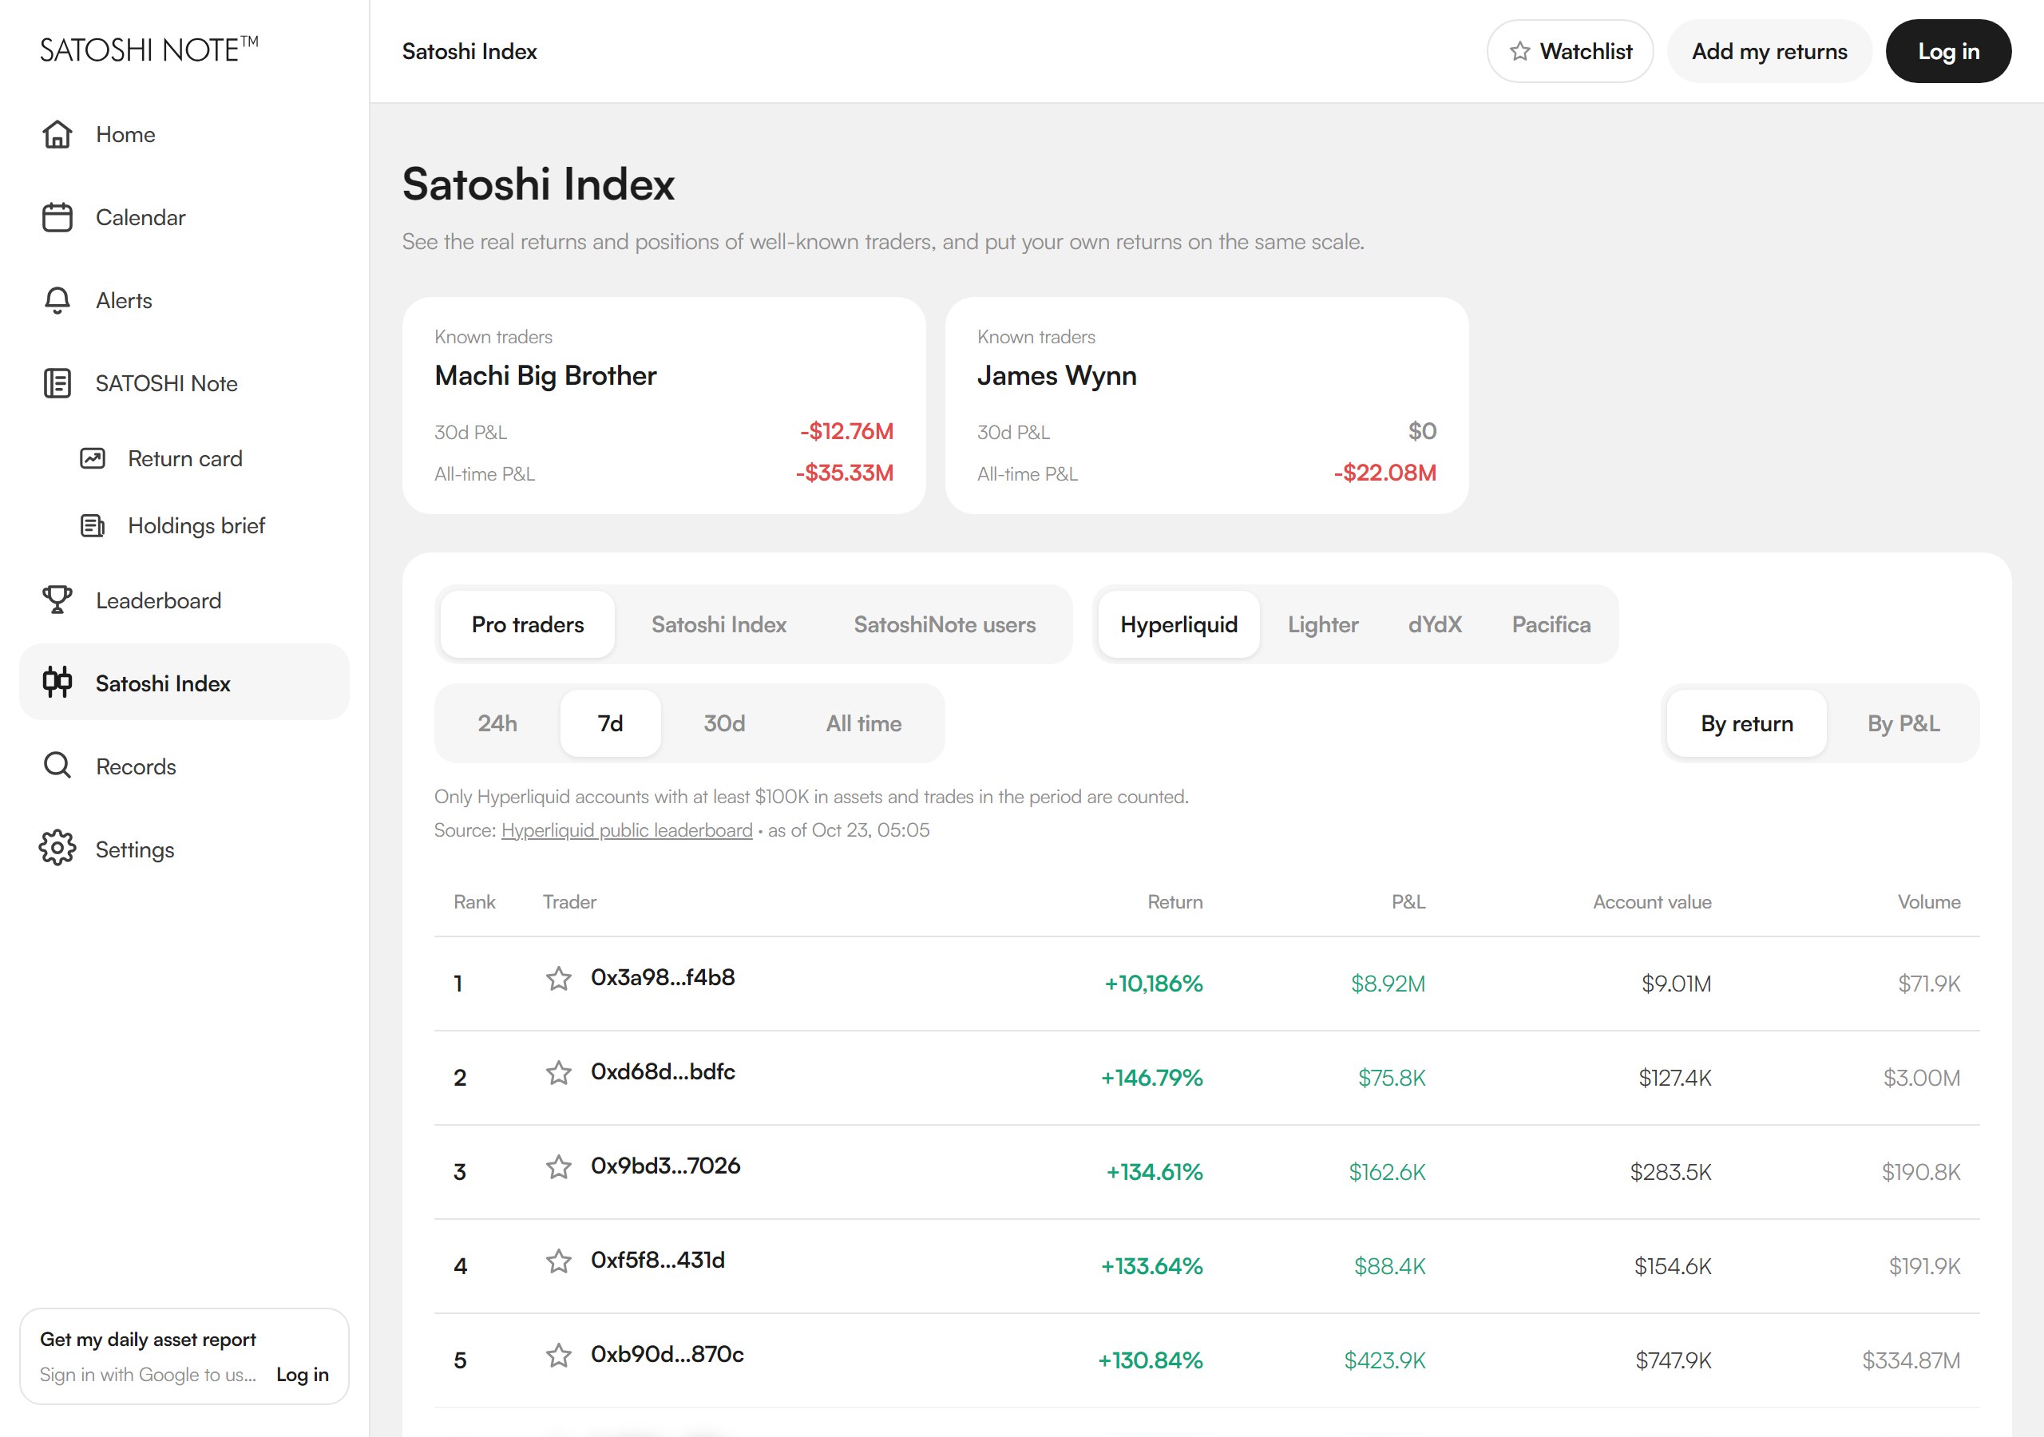Click the Records magnifier icon

click(x=57, y=766)
